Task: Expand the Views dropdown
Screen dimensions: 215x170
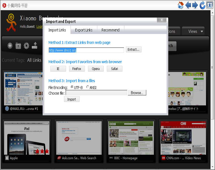Action: click(x=196, y=31)
